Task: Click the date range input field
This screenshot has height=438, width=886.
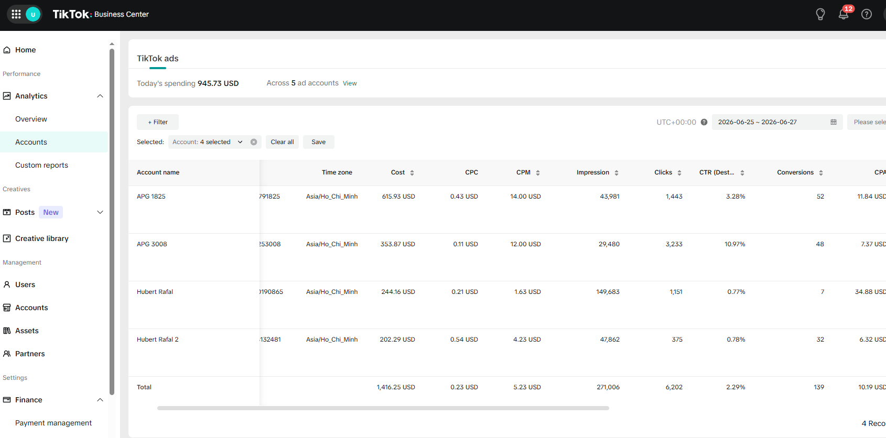Action: click(x=777, y=122)
